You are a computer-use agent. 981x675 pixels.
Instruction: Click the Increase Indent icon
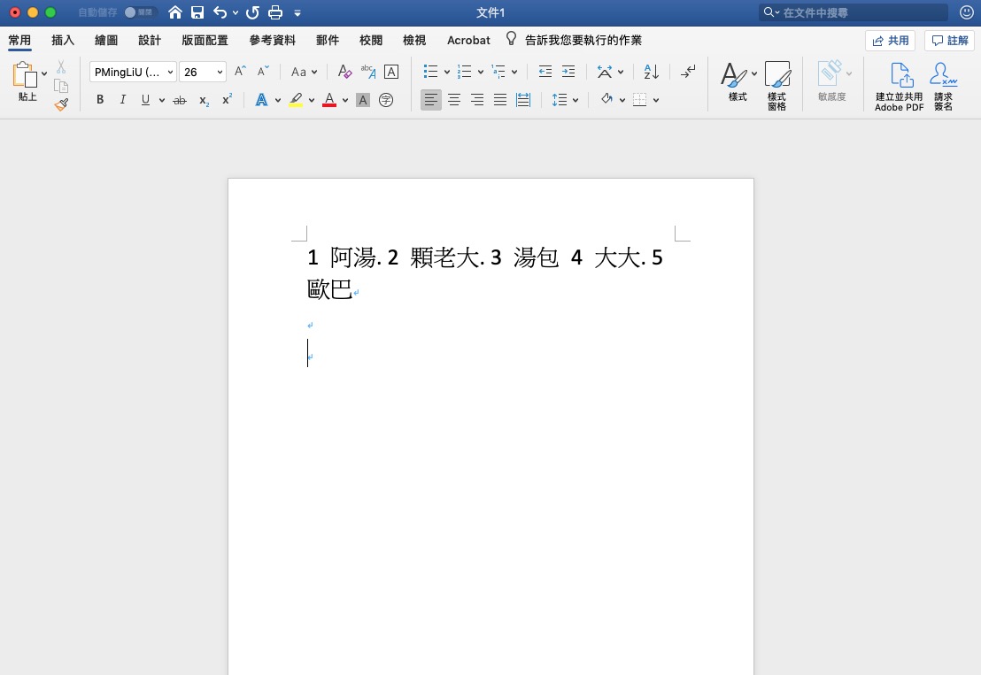568,72
